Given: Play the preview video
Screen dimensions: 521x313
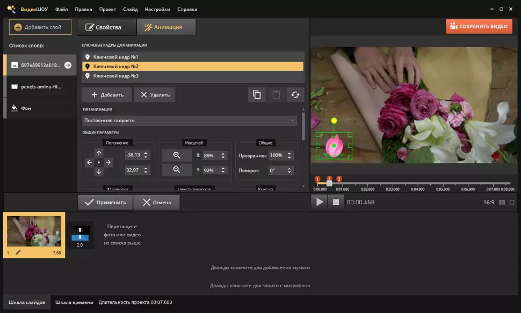Looking at the screenshot, I should [320, 202].
